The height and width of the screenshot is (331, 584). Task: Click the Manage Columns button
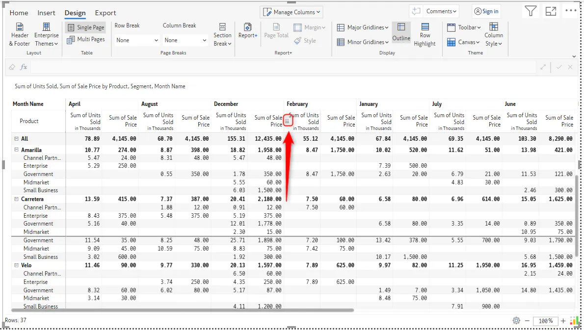[x=291, y=12]
